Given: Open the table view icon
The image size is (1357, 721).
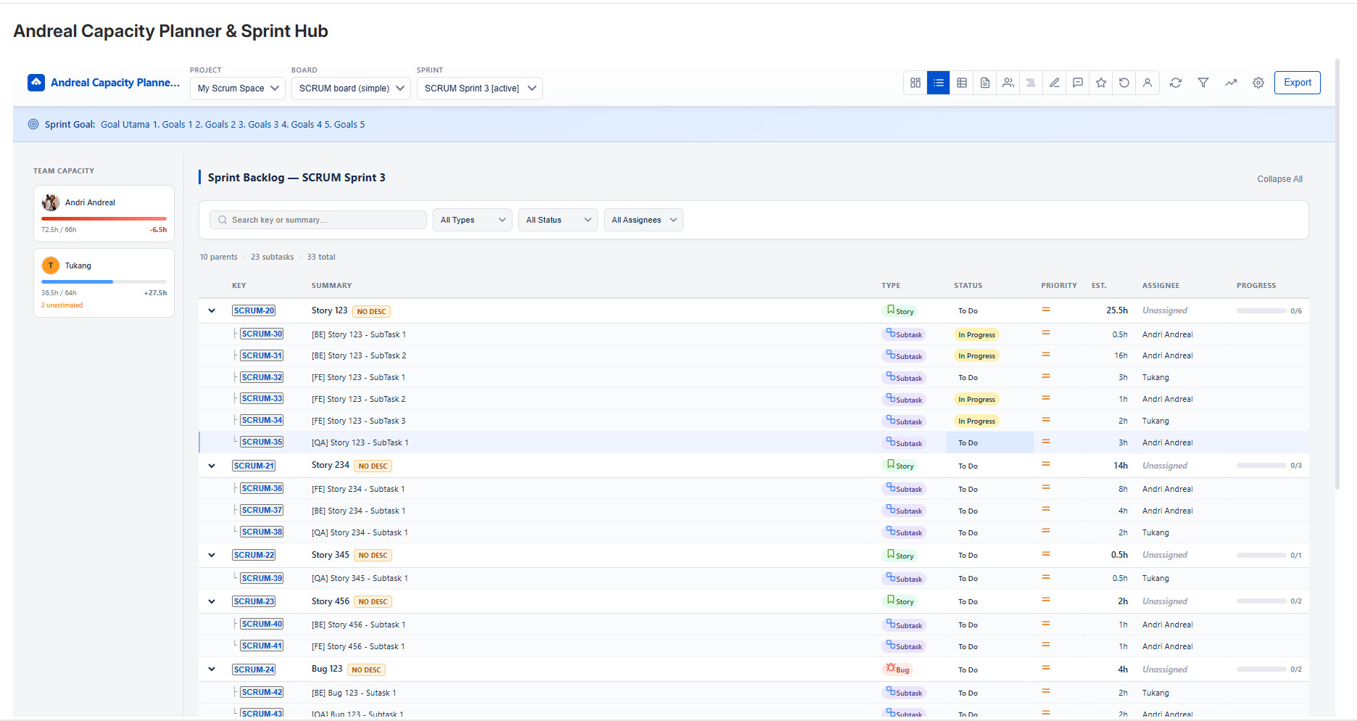Looking at the screenshot, I should click(961, 82).
